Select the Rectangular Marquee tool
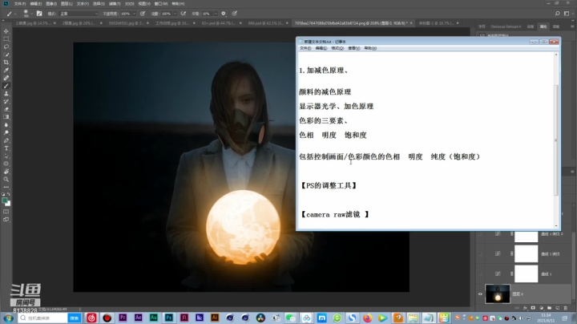Screen dimensions: 577x324 pyautogui.click(x=6, y=38)
